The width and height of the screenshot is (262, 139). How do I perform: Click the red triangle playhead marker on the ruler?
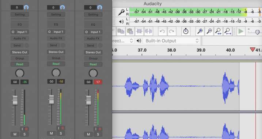pos(252,49)
